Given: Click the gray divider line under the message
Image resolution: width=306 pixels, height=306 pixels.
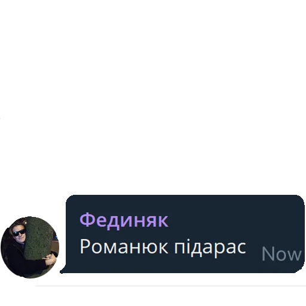Looking at the screenshot, I should [170, 286].
